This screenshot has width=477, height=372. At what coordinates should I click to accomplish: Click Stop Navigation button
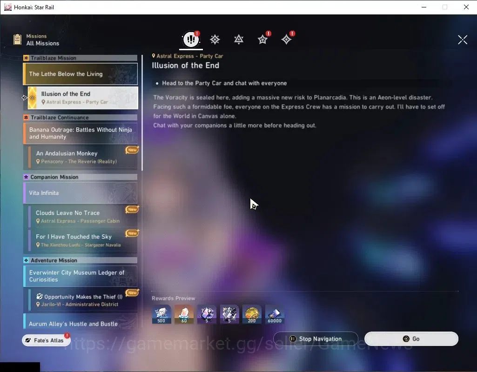click(316, 339)
